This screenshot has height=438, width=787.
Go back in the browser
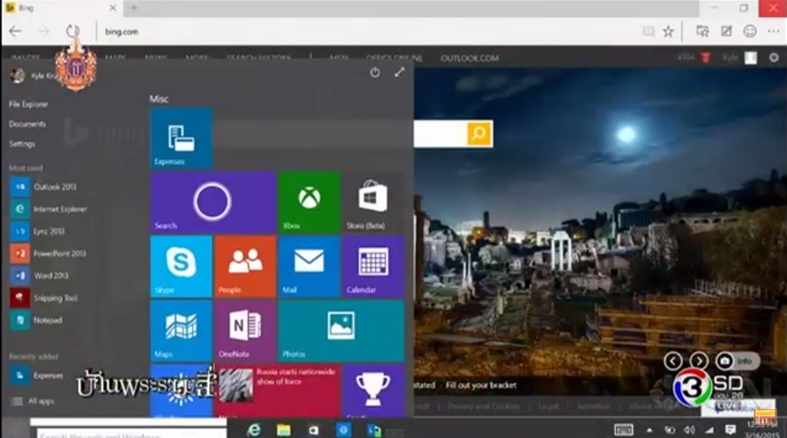tap(15, 32)
